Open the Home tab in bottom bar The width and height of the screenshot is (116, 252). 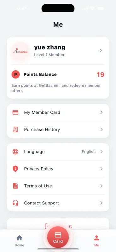[20, 241]
